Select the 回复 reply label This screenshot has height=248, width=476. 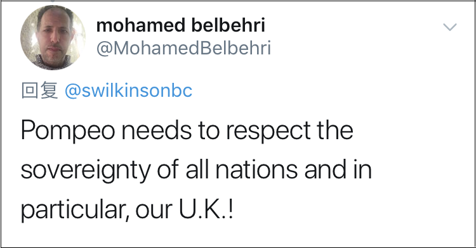point(39,90)
